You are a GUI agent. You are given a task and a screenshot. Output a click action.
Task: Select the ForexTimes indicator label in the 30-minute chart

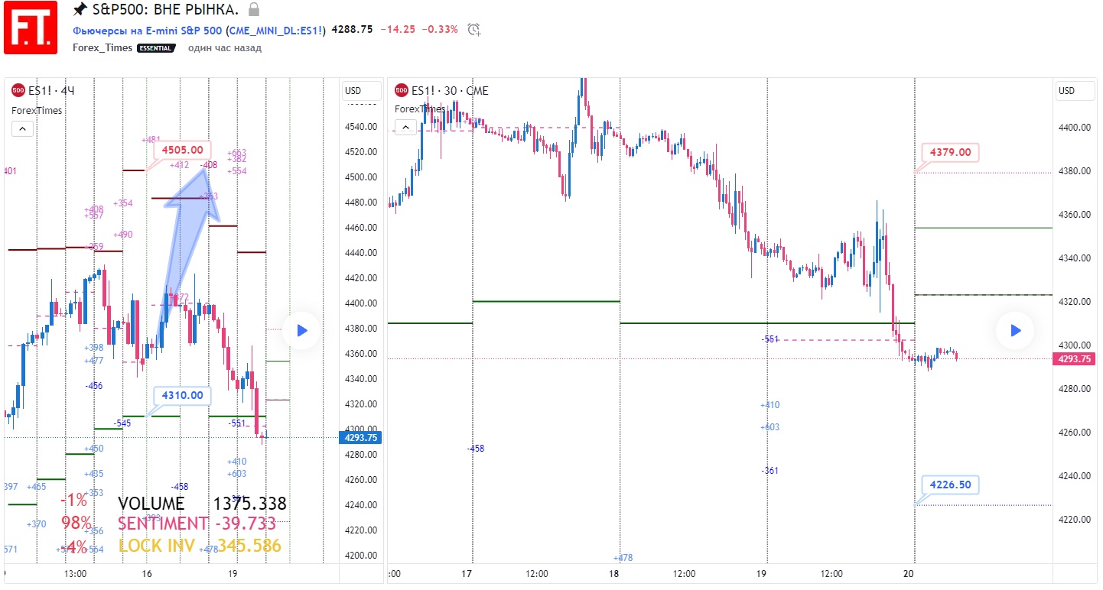click(x=420, y=109)
